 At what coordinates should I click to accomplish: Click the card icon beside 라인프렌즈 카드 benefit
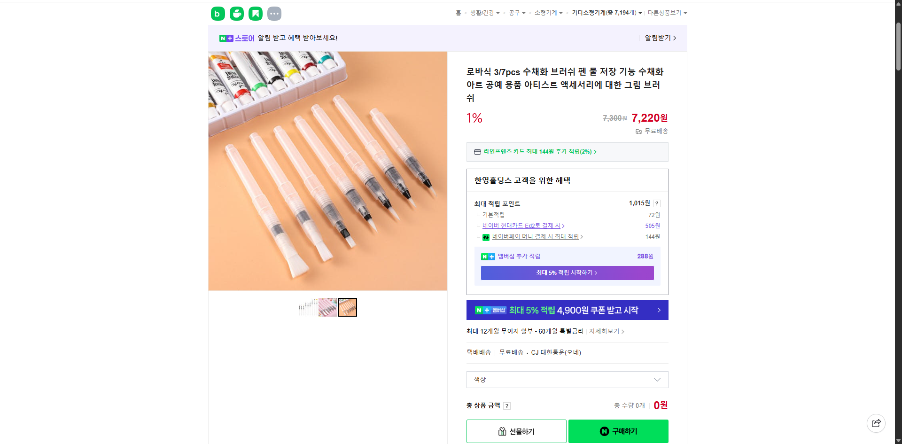pyautogui.click(x=476, y=152)
